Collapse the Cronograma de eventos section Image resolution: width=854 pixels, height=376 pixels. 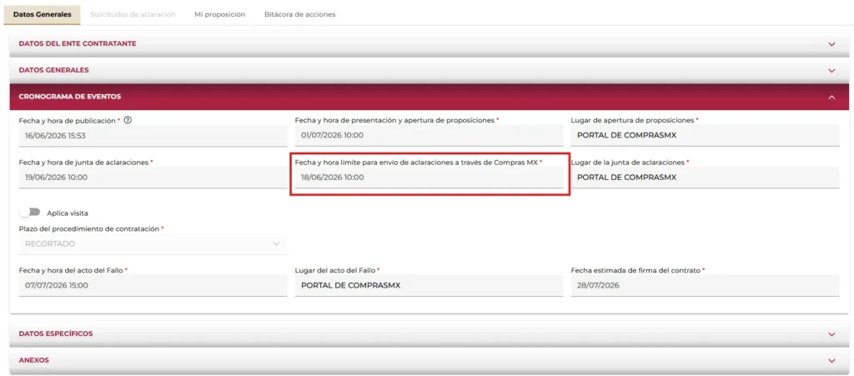coord(430,97)
